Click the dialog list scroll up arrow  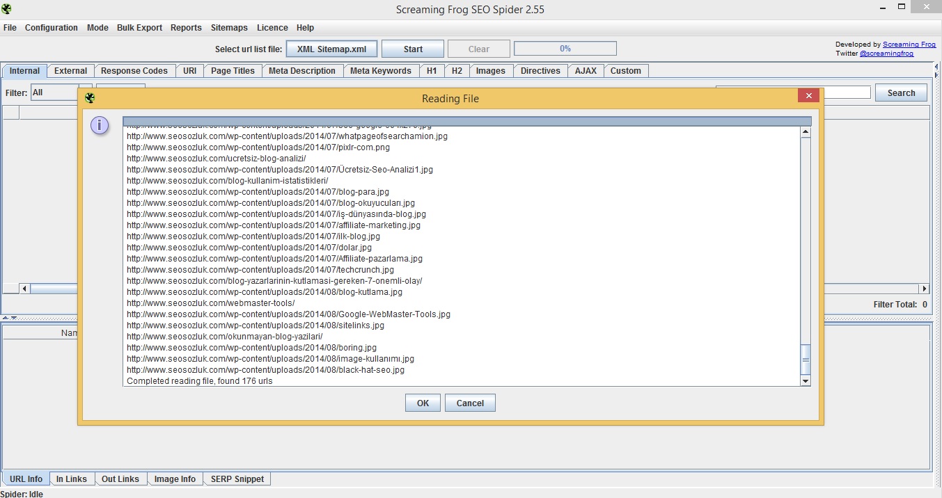click(806, 132)
